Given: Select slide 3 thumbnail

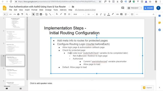Looking at the screenshot, I should point(15,48).
